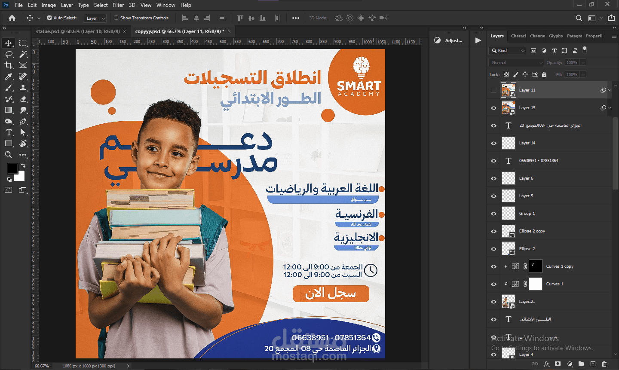Select the Rectangular Marquee tool
Image resolution: width=619 pixels, height=370 pixels.
click(23, 43)
